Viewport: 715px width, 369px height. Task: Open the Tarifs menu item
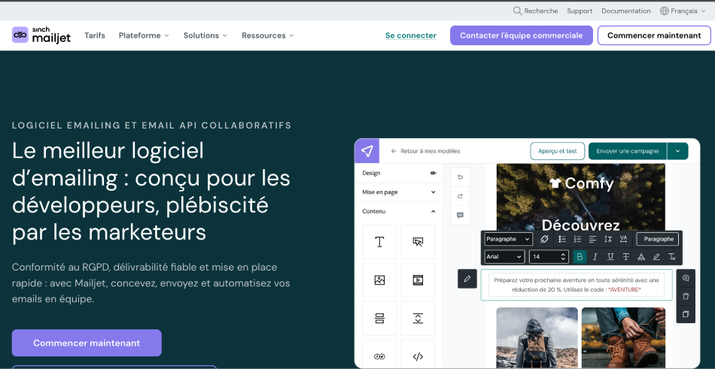pyautogui.click(x=95, y=35)
